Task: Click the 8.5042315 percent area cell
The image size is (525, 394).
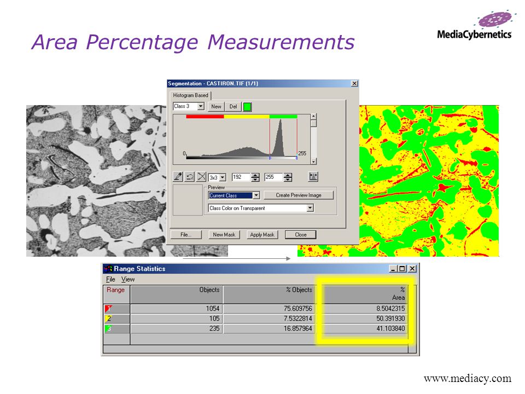Action: (x=362, y=309)
